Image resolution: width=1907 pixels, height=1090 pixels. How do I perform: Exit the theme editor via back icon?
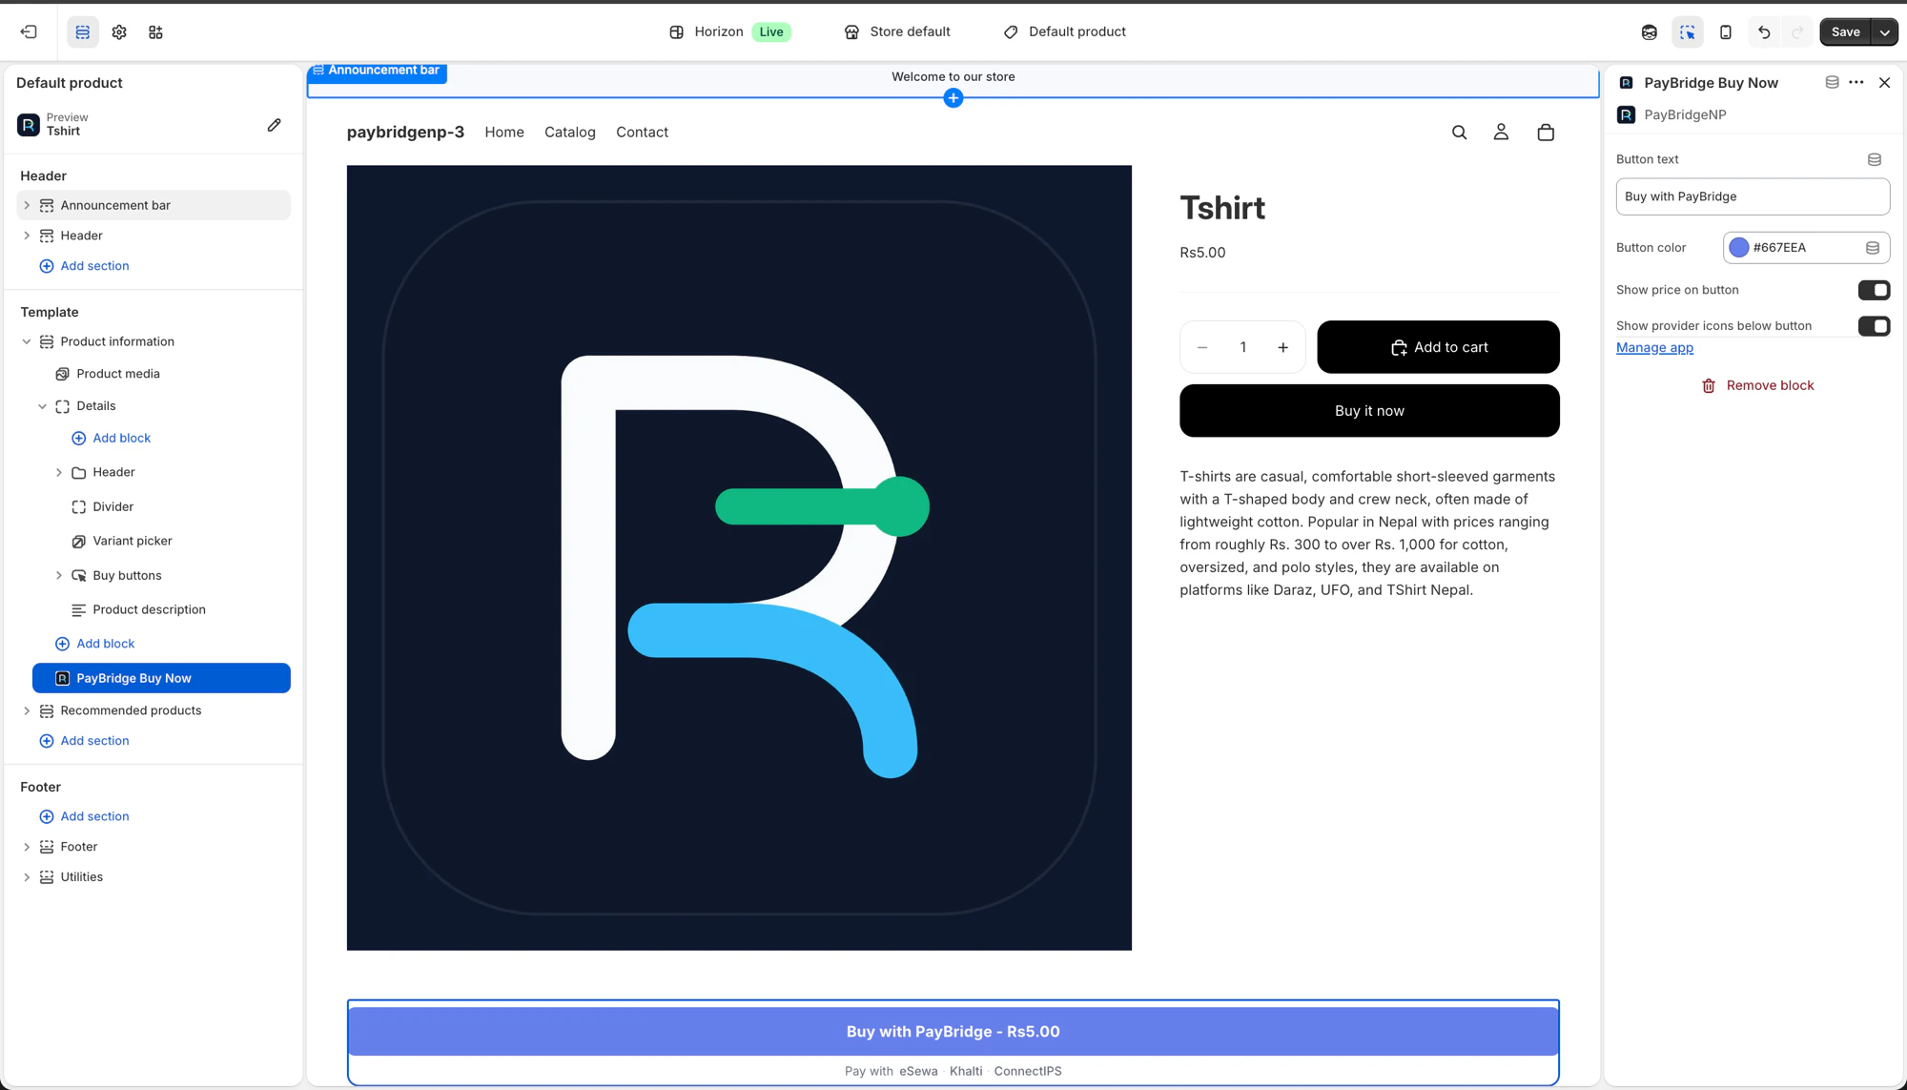tap(29, 31)
